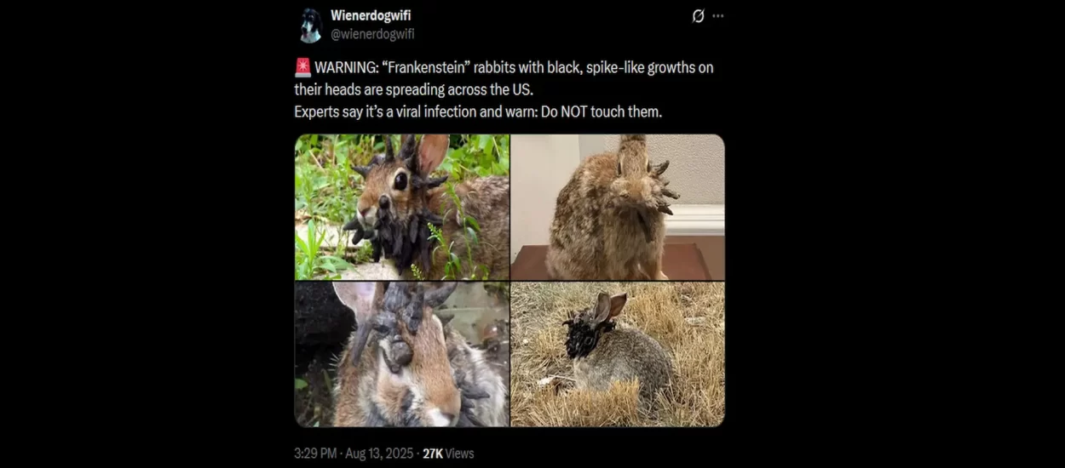Click the word Views beside 27K
Image resolution: width=1065 pixels, height=468 pixels.
tap(460, 454)
